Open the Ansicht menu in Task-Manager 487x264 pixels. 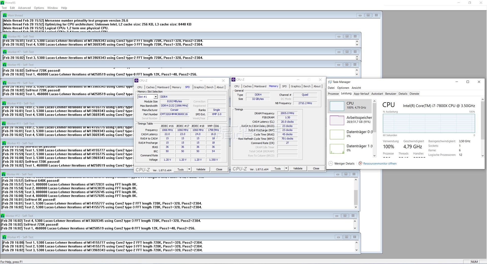[x=356, y=88]
